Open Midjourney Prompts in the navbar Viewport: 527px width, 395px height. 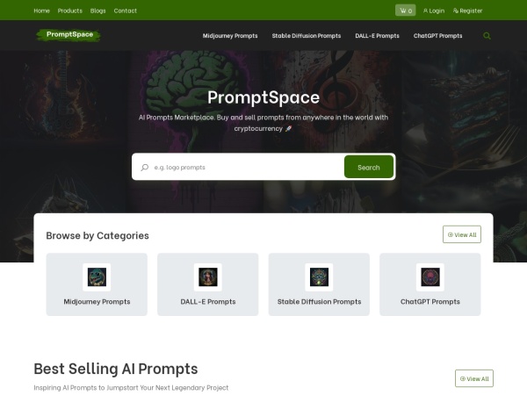tap(230, 36)
